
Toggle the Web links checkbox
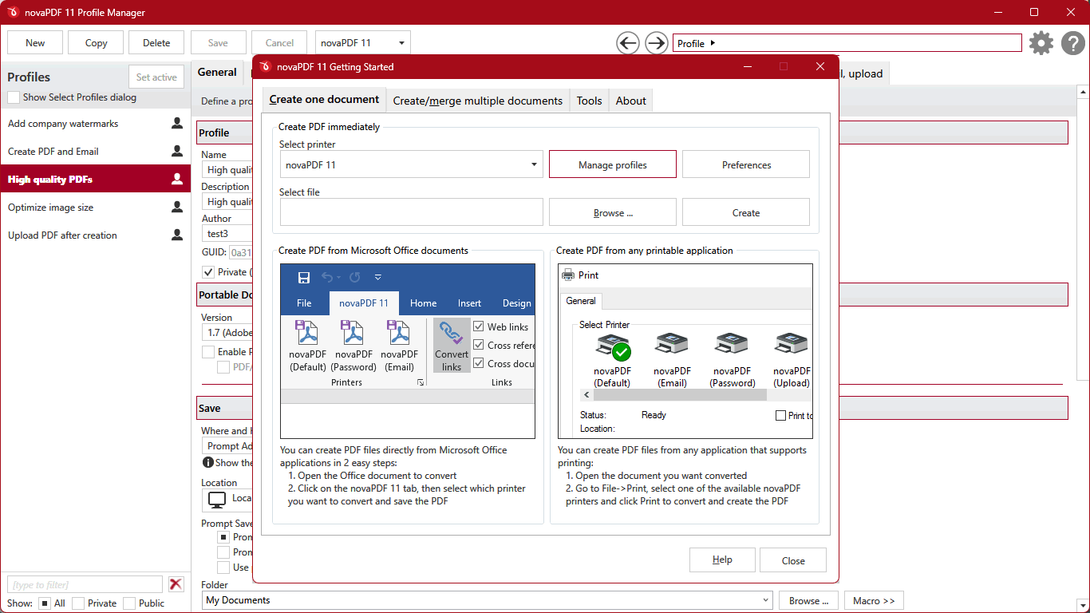point(479,326)
